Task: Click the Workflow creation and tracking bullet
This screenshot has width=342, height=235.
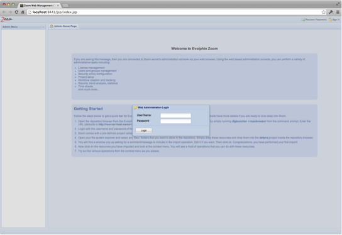Action: 97,80
